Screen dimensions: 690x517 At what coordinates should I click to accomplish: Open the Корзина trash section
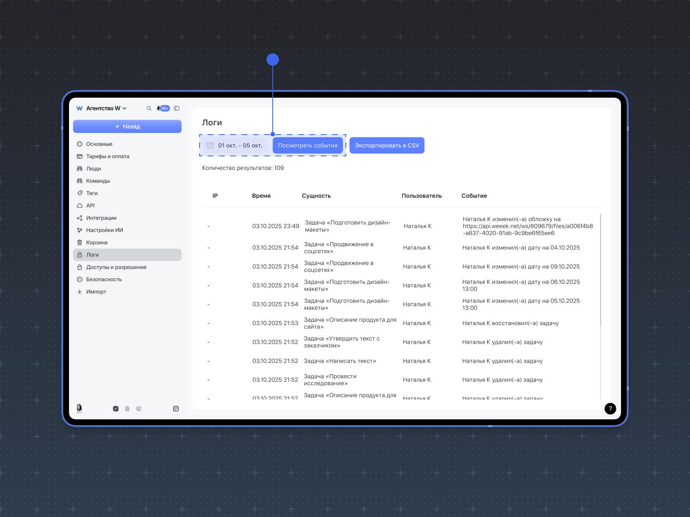[97, 242]
